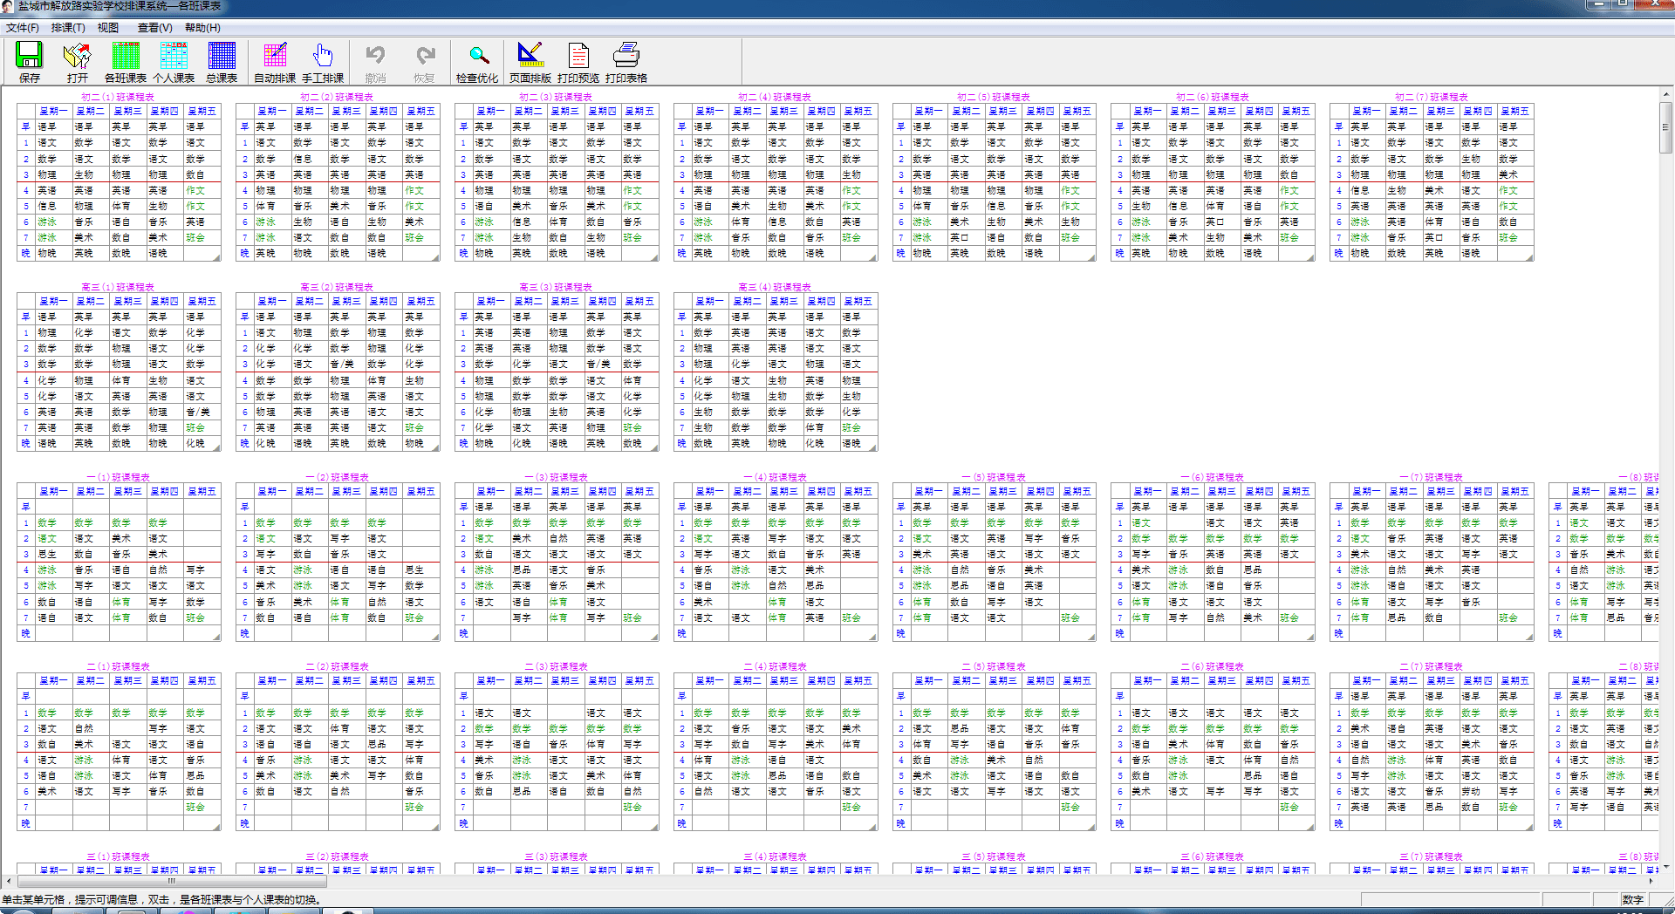Select 初二(2) Friday period 6 美术 cell
The height and width of the screenshot is (914, 1675).
(x=420, y=222)
